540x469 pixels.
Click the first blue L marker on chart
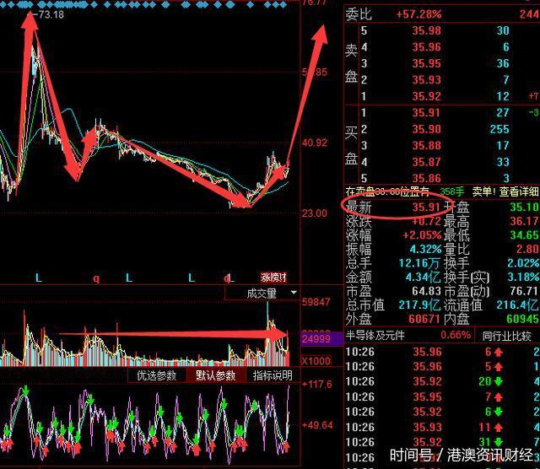[x=39, y=278]
